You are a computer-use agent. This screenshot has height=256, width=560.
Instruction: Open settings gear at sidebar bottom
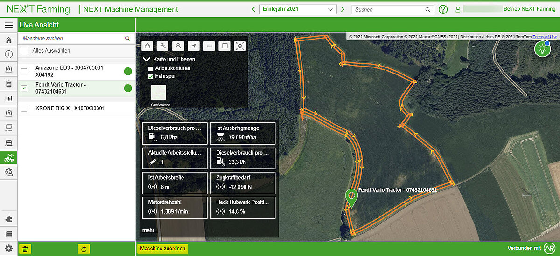8,249
